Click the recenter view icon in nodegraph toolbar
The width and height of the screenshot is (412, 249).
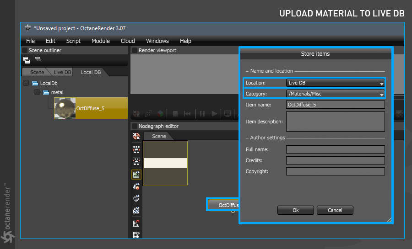(136, 136)
